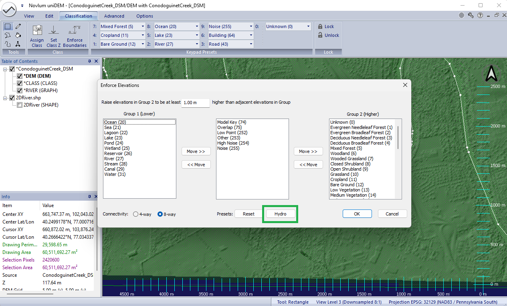Screen dimensions: 507x306
Task: Open keypad preset 5 Lake dropdown
Action: coord(197,35)
